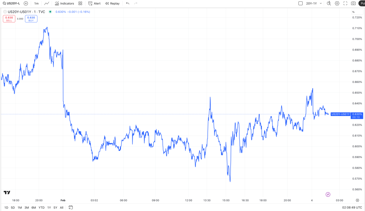
Task: Click the red SELL 0.630 button
Action: pos(9,19)
